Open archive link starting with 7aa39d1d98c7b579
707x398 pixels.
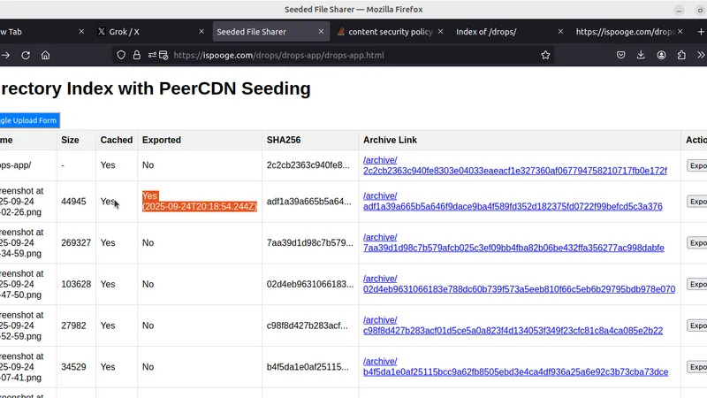(x=513, y=249)
